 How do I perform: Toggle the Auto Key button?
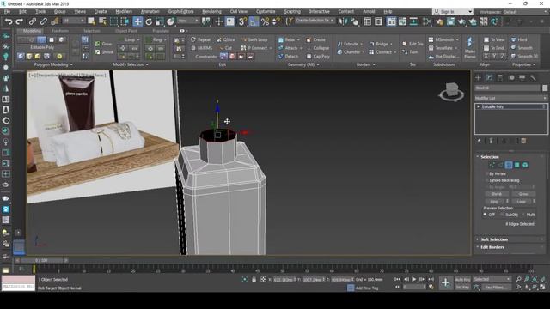462,279
